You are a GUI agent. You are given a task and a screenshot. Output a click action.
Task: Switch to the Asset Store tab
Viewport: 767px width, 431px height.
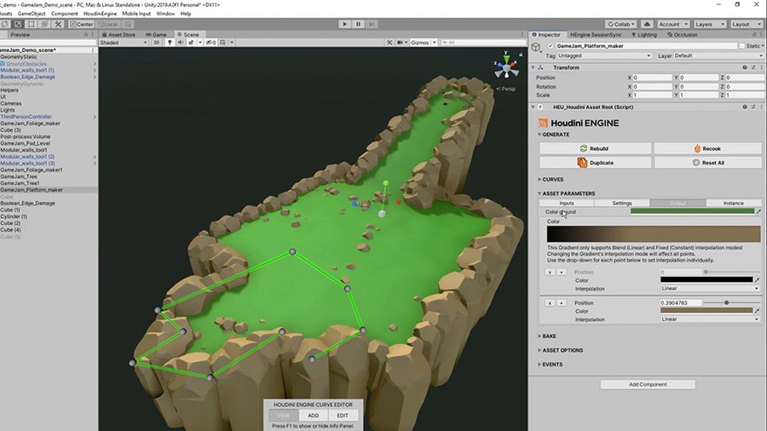(x=118, y=35)
